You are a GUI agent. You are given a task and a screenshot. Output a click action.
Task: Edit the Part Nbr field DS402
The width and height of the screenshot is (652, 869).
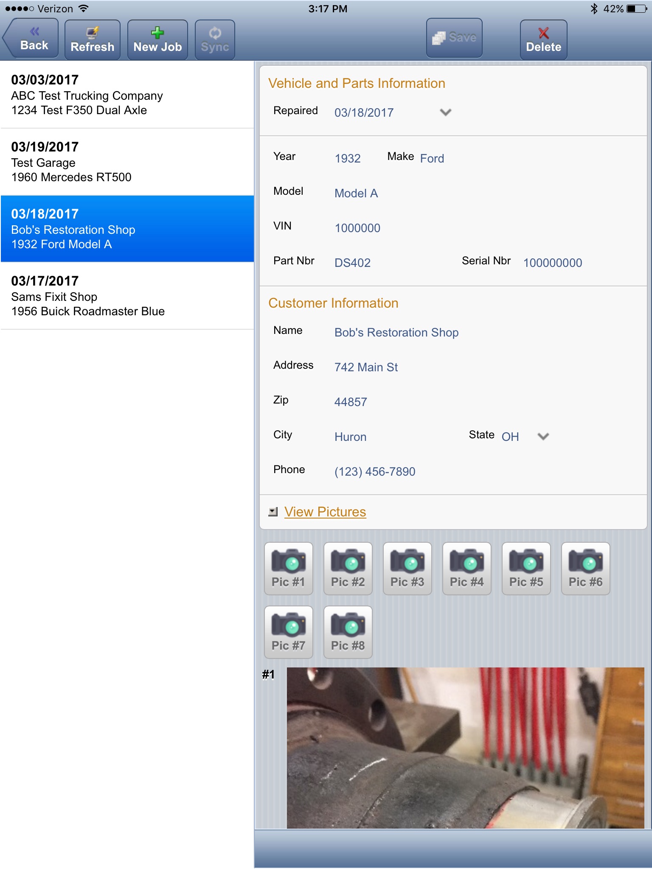pyautogui.click(x=352, y=263)
